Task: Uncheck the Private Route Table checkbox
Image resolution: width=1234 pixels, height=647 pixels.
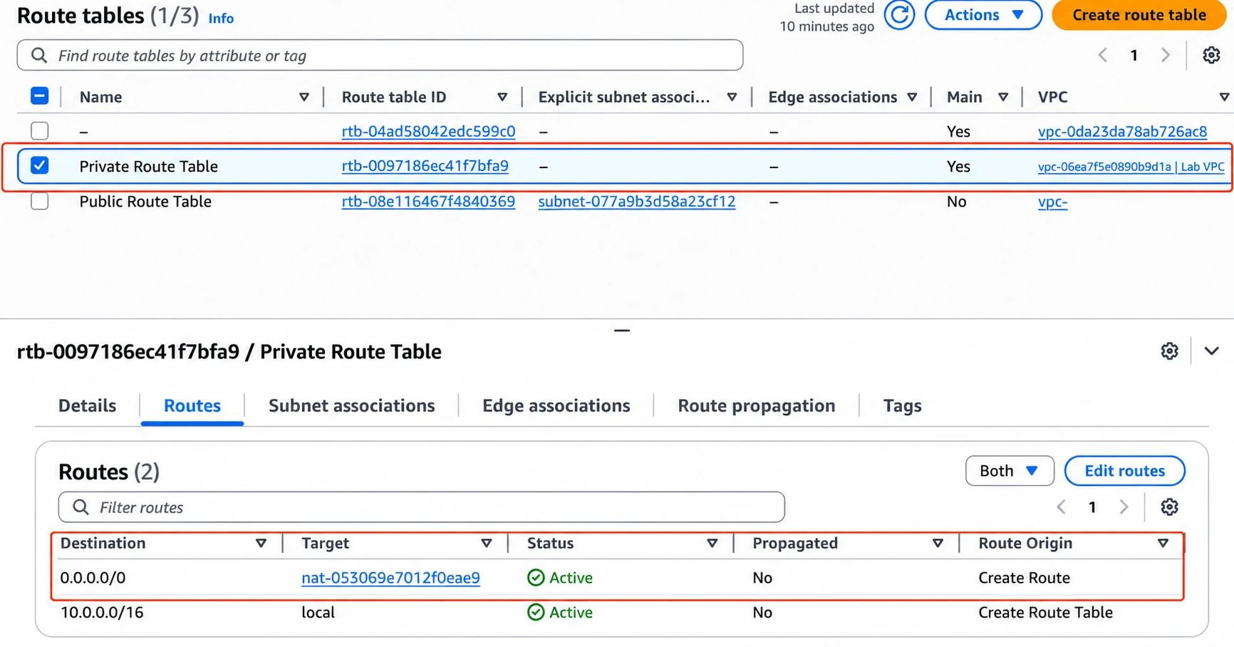Action: [40, 165]
